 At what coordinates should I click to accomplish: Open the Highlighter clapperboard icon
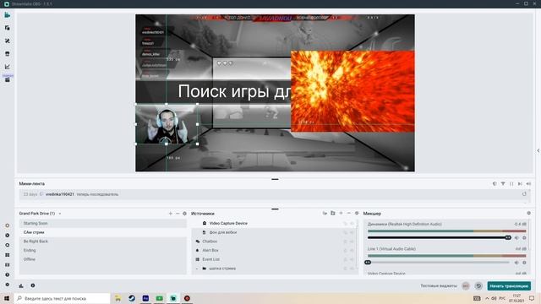pos(8,79)
